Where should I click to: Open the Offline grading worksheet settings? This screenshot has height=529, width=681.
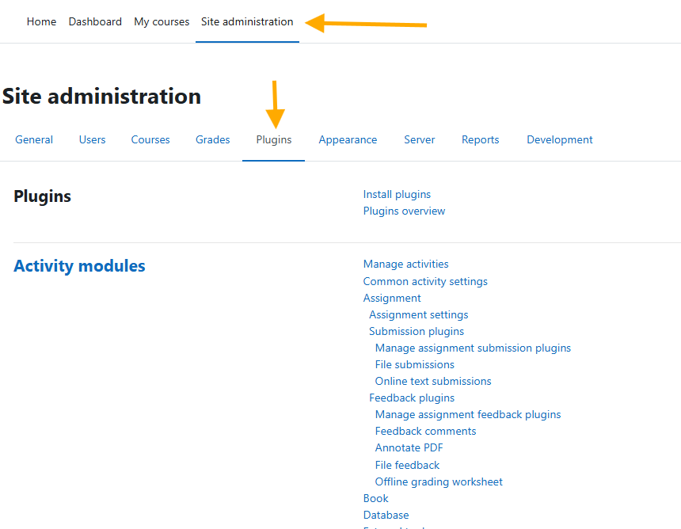coord(439,481)
